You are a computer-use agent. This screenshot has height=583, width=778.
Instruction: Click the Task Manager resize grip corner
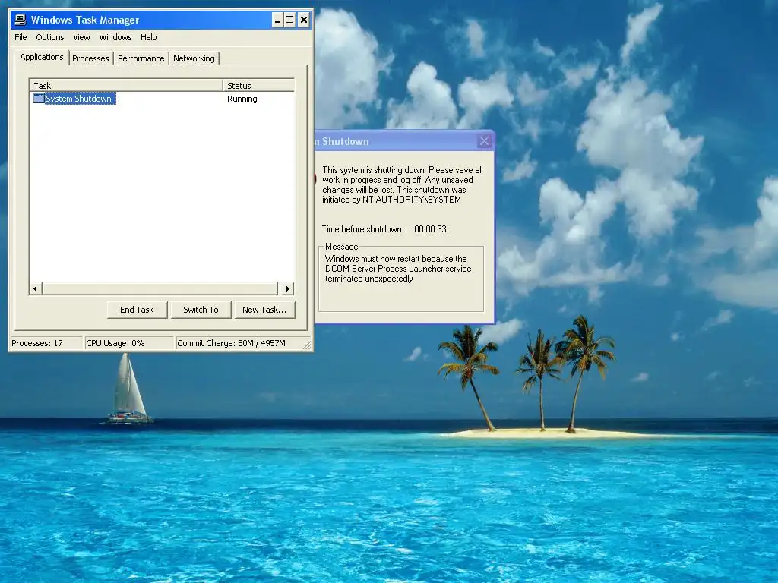307,345
